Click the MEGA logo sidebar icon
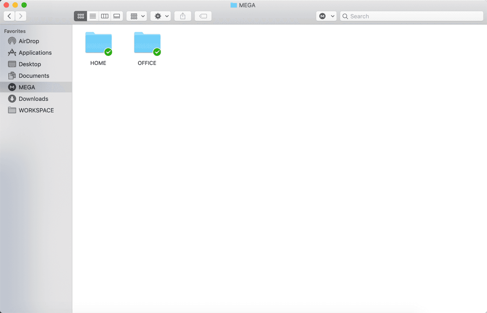Screen dimensions: 487x313 pos(12,87)
